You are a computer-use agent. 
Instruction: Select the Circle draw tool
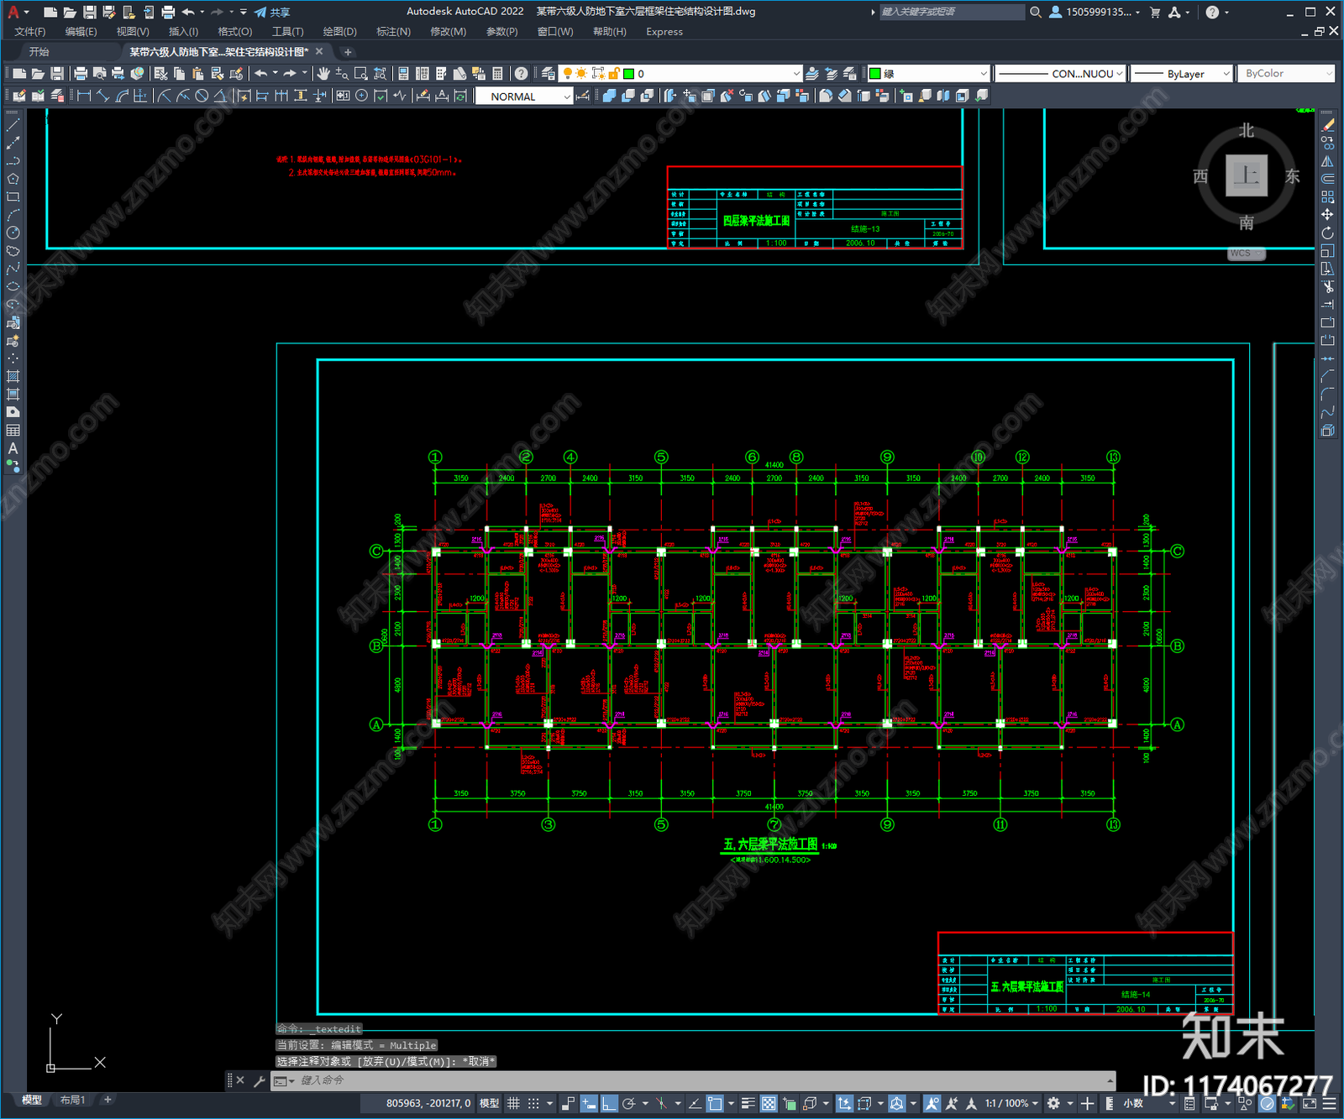13,233
